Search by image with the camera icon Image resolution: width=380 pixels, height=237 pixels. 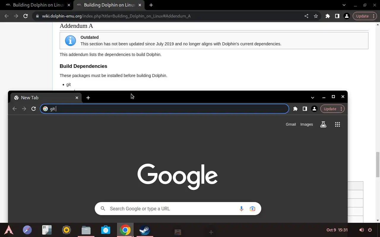[x=252, y=209]
